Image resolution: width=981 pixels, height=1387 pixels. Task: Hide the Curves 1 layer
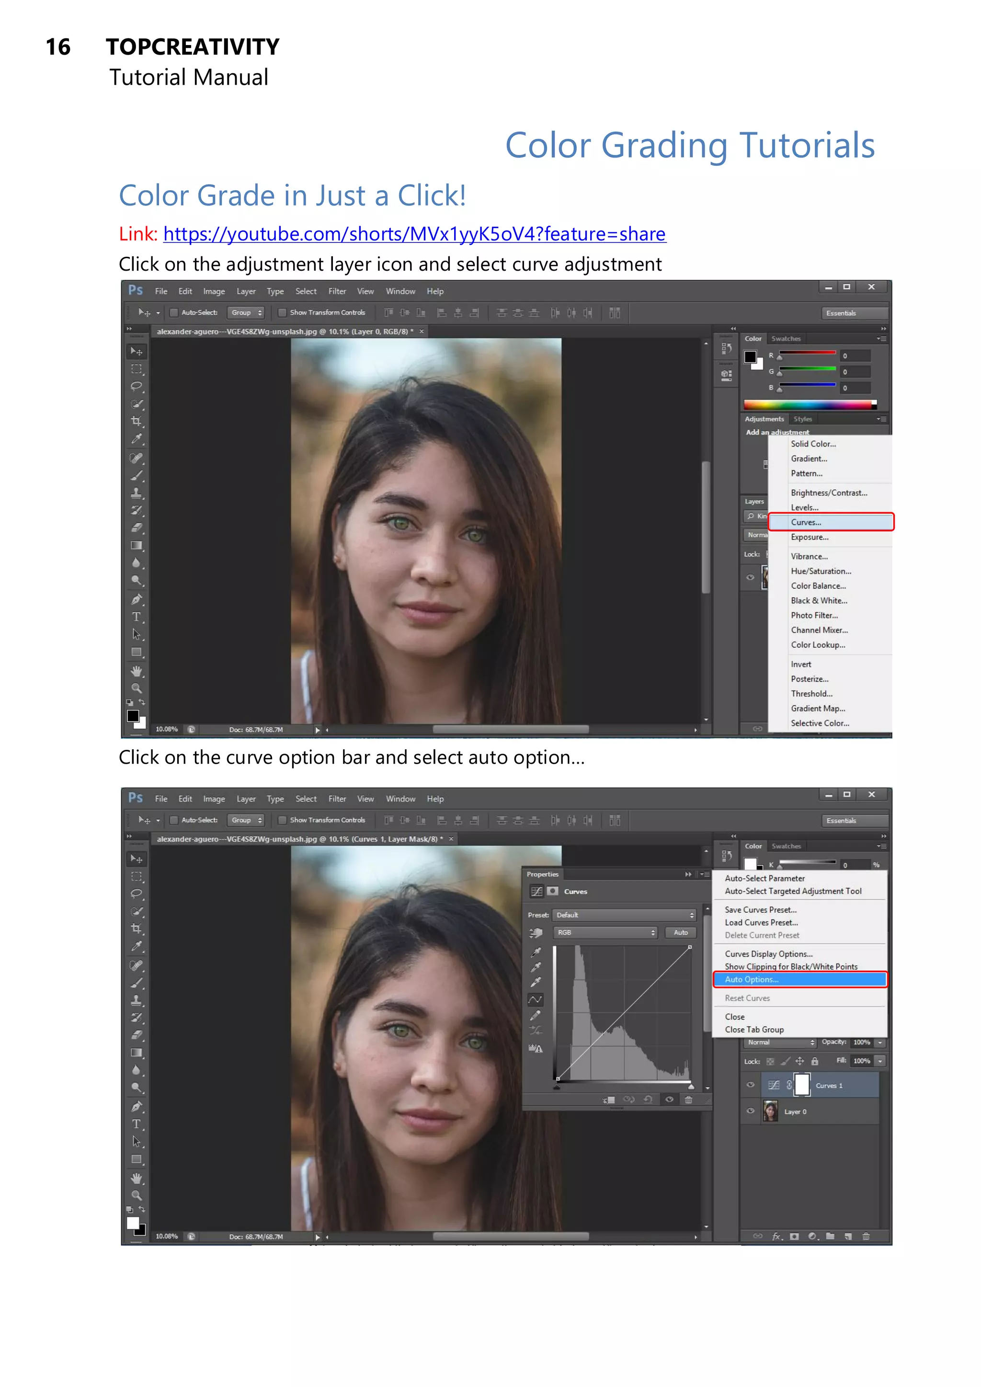point(750,1084)
